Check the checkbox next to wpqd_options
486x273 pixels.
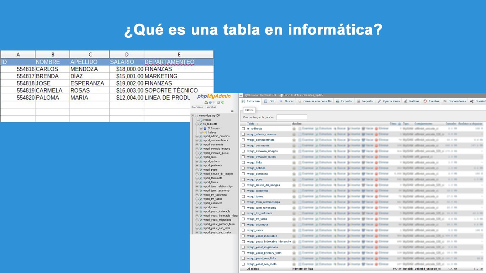point(244,168)
